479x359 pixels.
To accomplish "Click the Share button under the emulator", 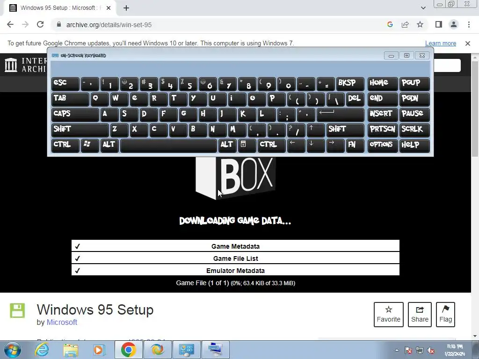I will tap(420, 315).
